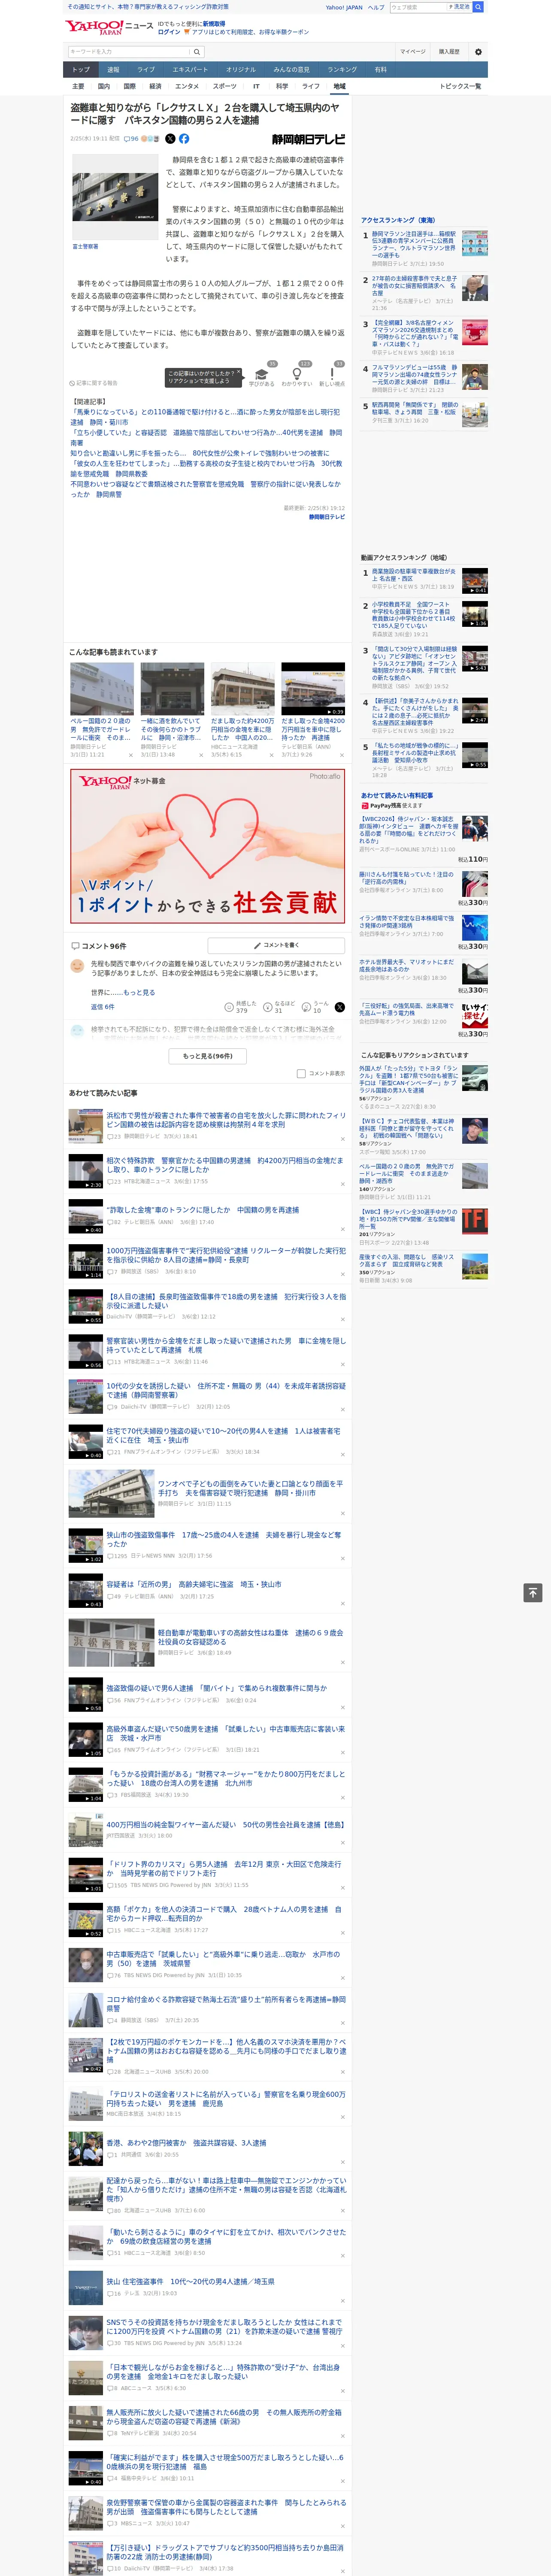This screenshot has height=2576, width=551.
Task: Open paid article 藤川さんも付箋を貼っていた
Action: click(x=407, y=878)
